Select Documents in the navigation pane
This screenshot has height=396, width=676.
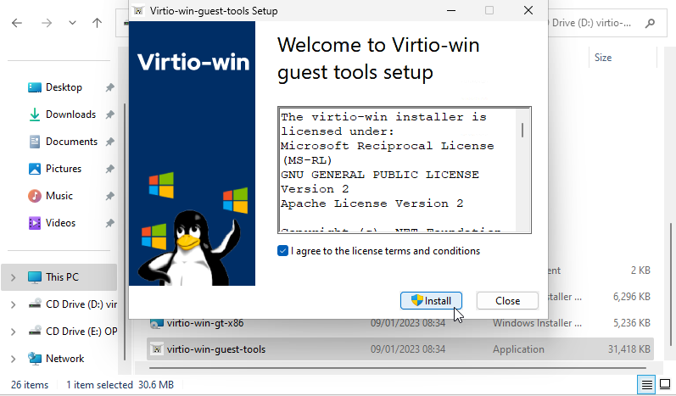(71, 142)
